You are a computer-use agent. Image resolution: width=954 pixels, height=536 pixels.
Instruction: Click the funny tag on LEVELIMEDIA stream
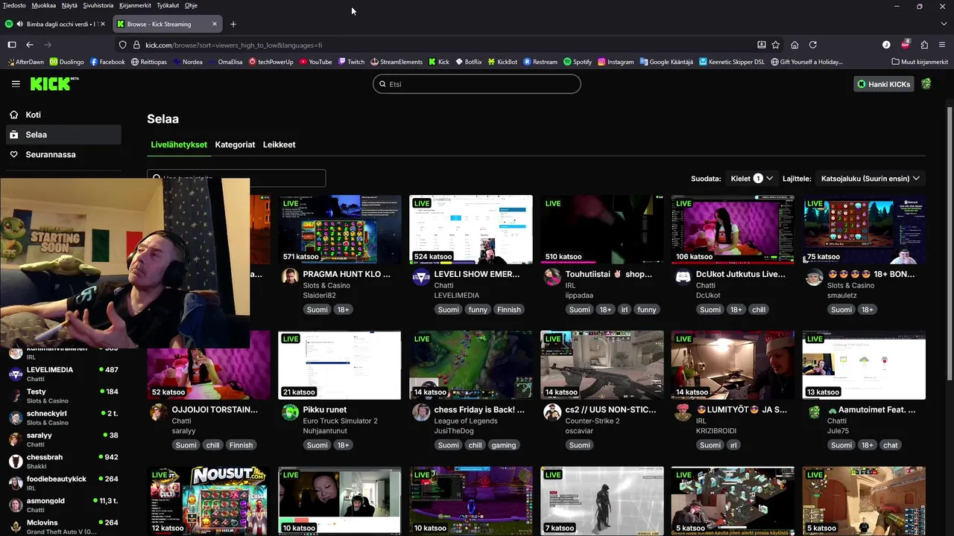(x=478, y=310)
